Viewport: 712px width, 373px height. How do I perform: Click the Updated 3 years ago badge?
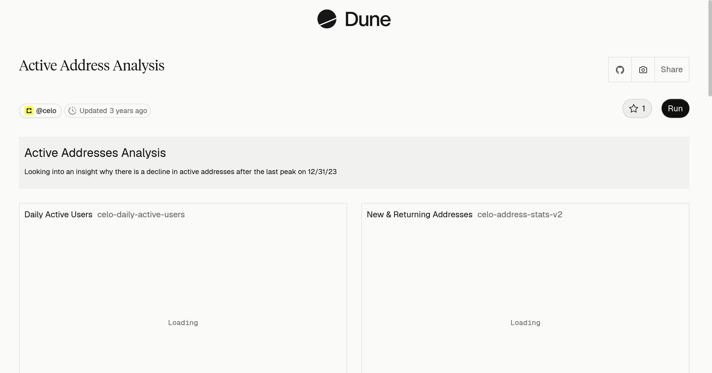tap(107, 111)
